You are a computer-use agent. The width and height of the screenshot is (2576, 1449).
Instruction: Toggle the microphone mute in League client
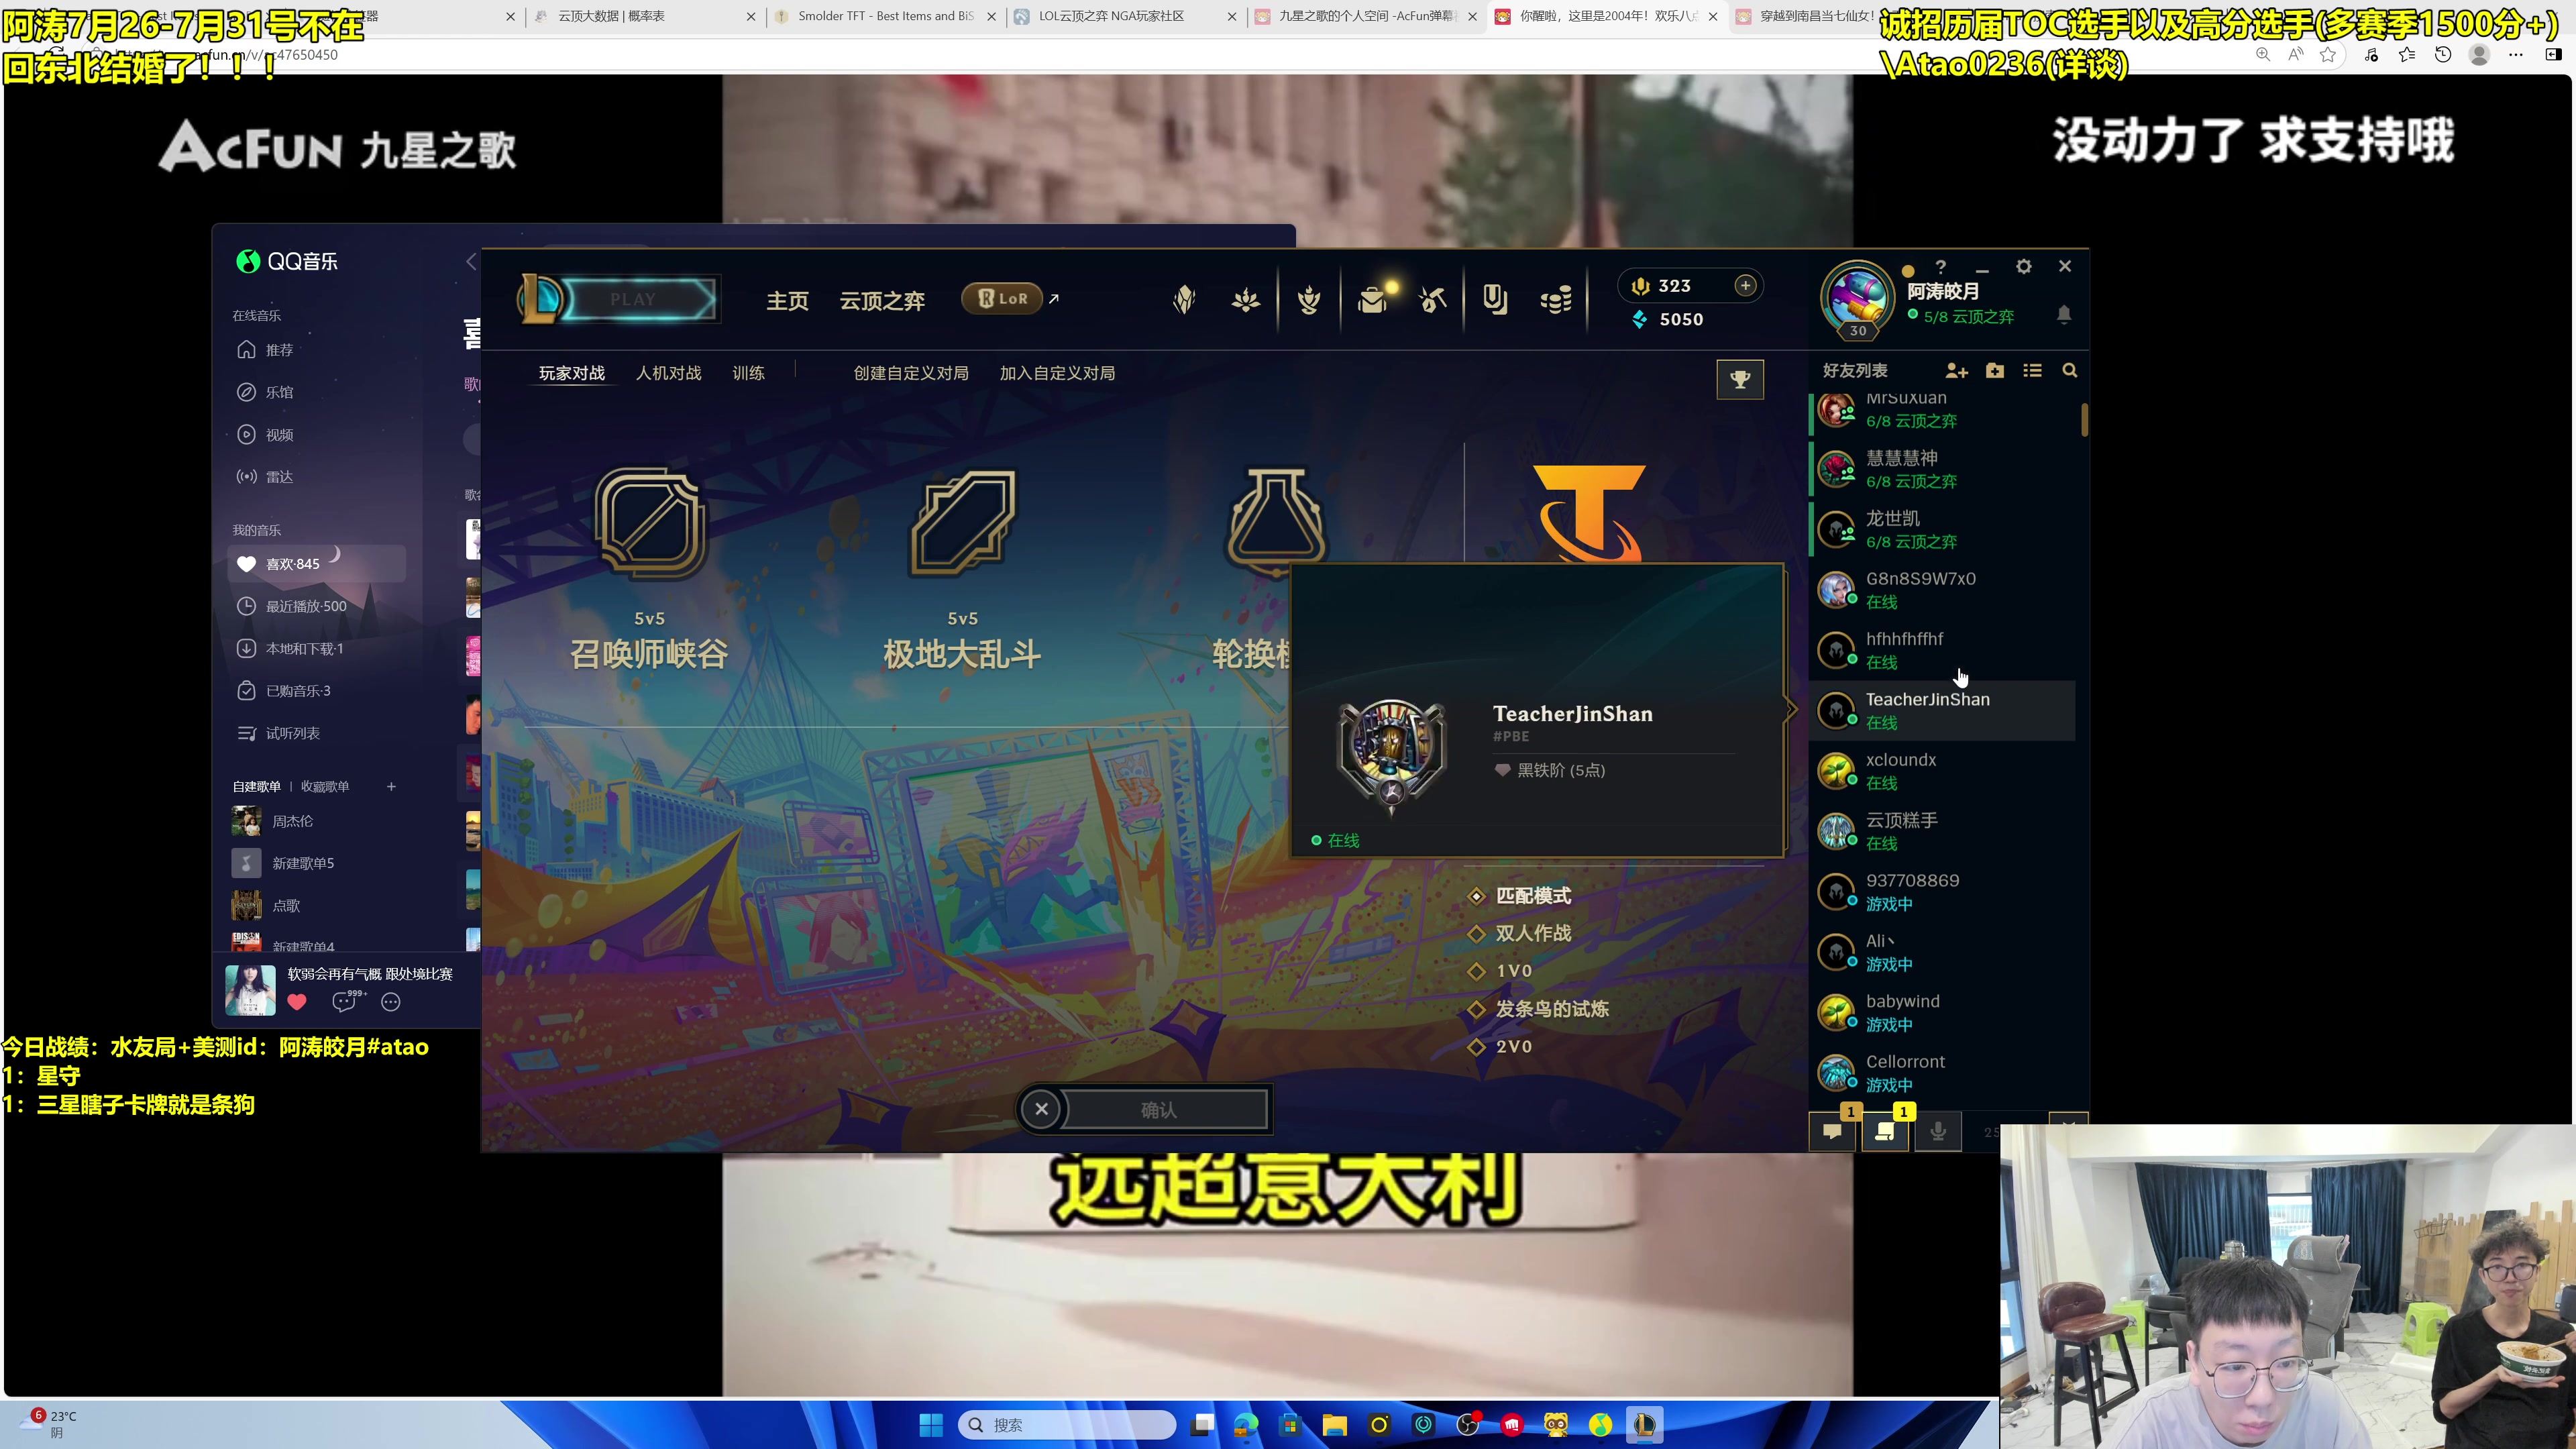[1938, 1131]
